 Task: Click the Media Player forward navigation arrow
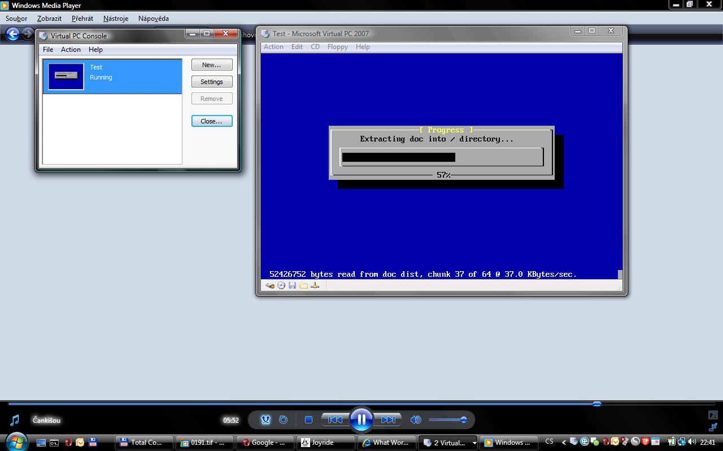pos(28,34)
